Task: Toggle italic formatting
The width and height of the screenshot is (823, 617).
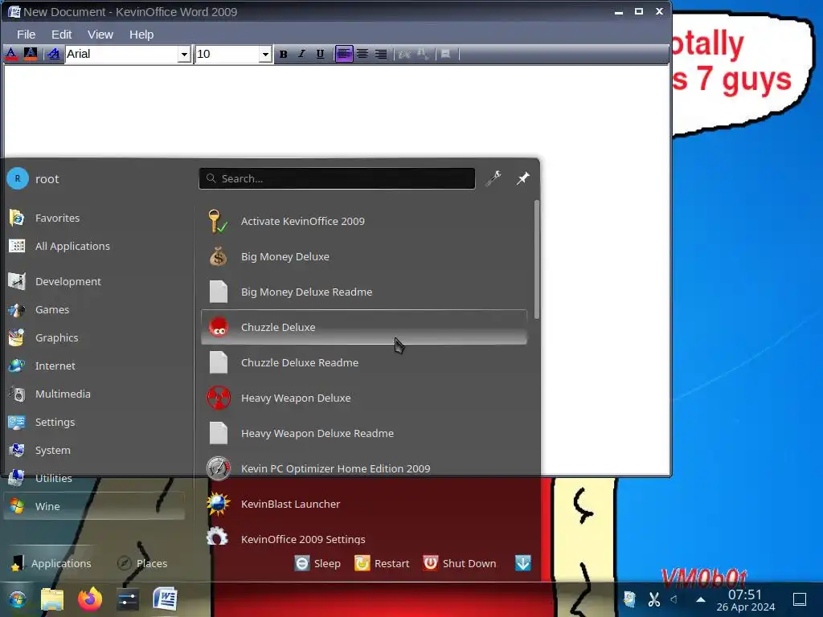Action: [302, 54]
